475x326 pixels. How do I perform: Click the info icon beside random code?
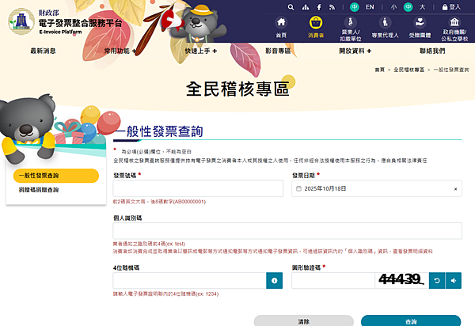274,281
